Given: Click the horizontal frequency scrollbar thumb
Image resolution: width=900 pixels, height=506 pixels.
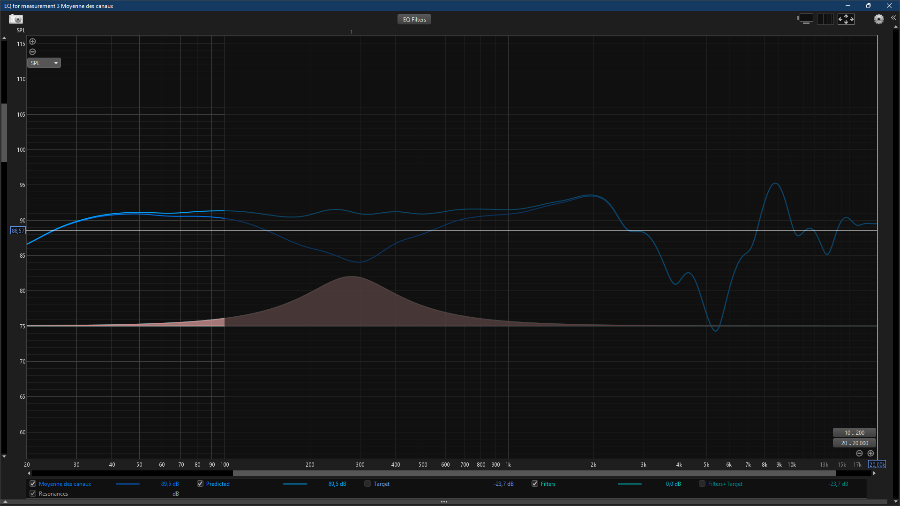Looking at the screenshot, I should coord(534,474).
